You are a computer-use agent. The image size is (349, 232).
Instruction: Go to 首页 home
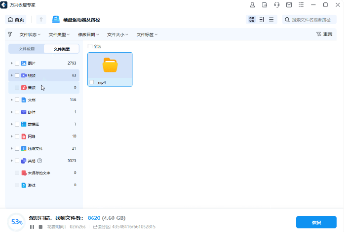[16, 20]
